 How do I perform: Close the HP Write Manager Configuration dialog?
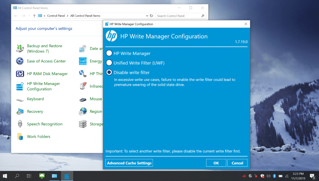(246, 24)
